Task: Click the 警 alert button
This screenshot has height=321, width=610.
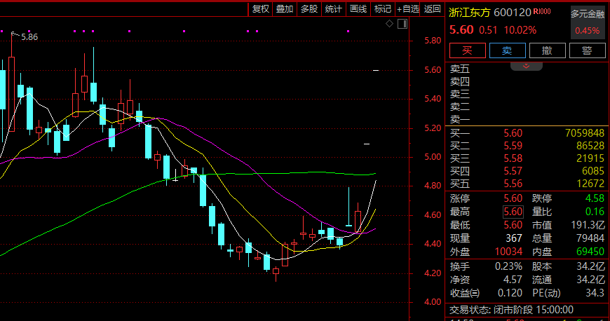Action: tap(588, 50)
